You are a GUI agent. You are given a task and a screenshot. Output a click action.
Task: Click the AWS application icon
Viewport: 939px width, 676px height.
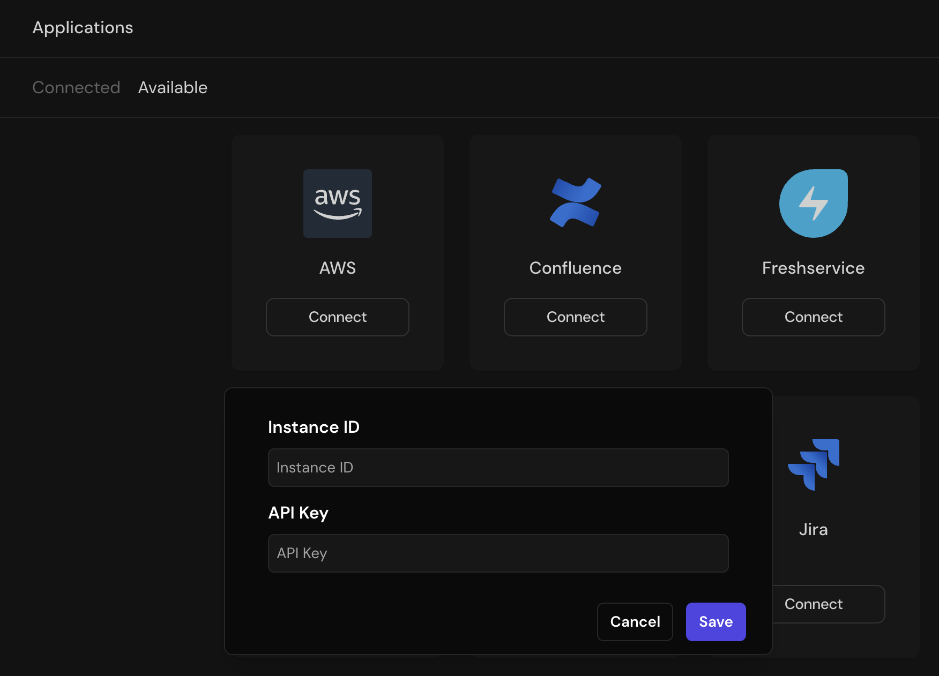pyautogui.click(x=337, y=203)
